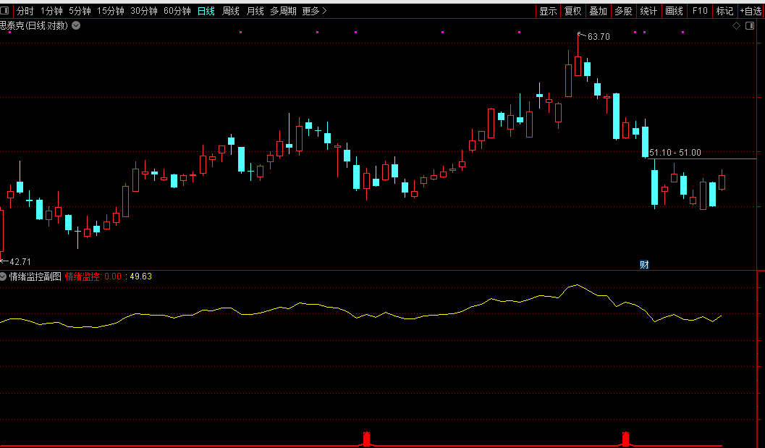Viewport: 765px width, 448px height.
Task: Click the red 情绪监控: 0.00 indicator label
Action: [93, 276]
